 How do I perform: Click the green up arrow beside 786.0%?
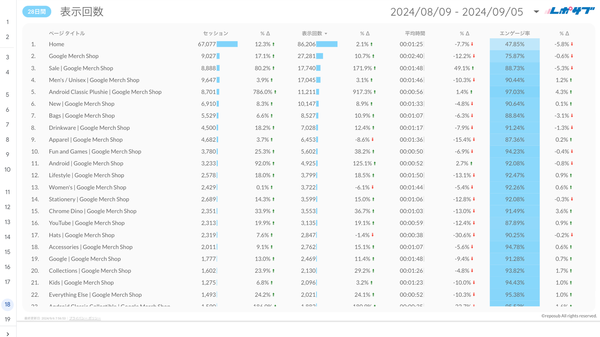pyautogui.click(x=275, y=92)
